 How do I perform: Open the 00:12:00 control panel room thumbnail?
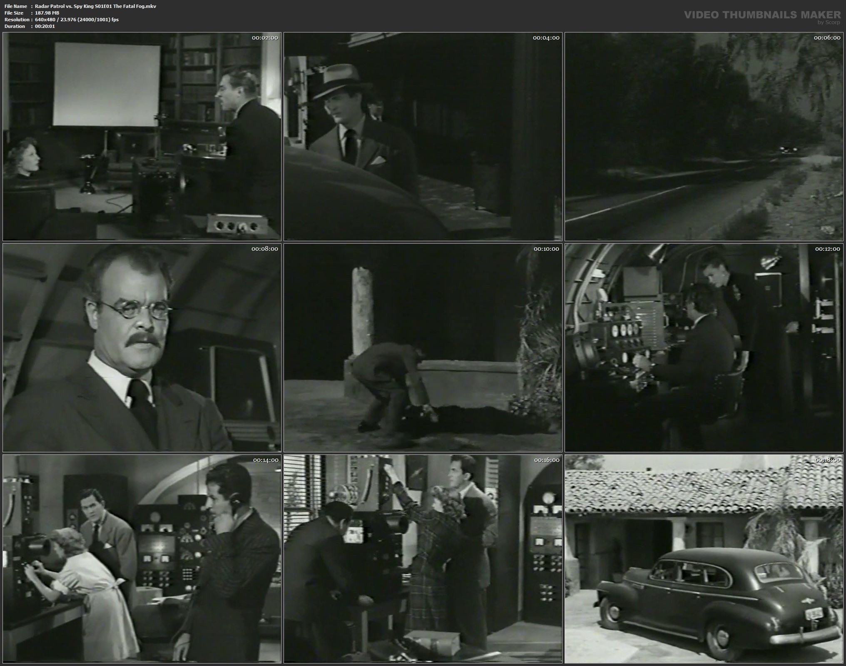(x=704, y=348)
